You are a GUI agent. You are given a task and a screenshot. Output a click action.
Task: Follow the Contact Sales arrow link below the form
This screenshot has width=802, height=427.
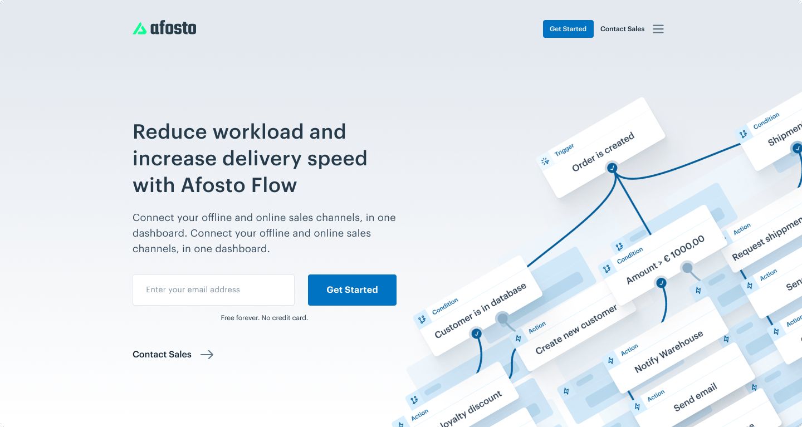point(173,355)
